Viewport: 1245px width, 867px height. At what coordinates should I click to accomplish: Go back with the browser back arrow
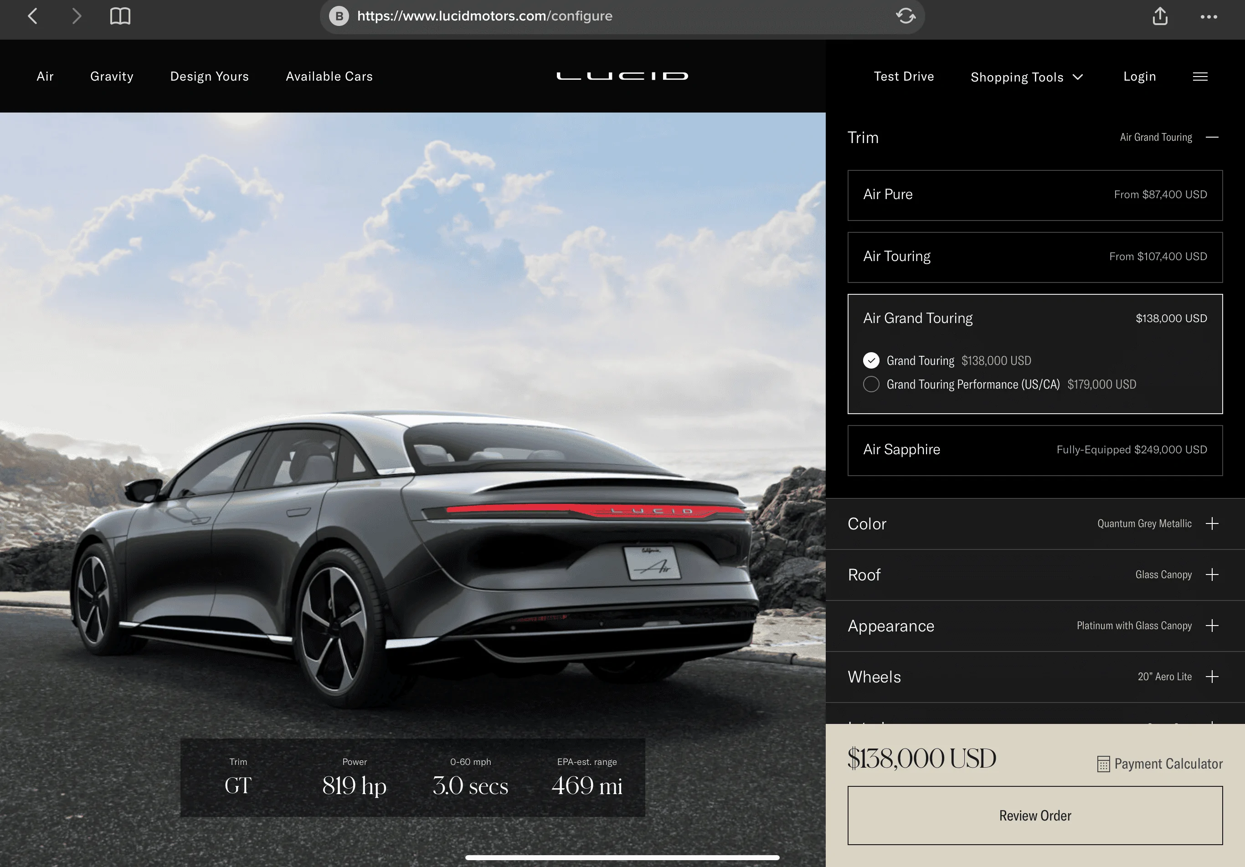(x=32, y=16)
